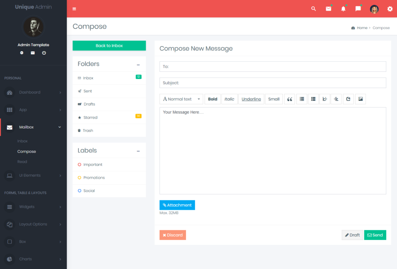Click the unordered list icon
The width and height of the screenshot is (397, 269).
click(302, 99)
